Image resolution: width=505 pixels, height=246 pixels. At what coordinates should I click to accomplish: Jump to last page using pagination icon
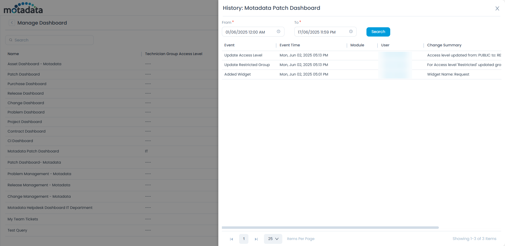256,239
